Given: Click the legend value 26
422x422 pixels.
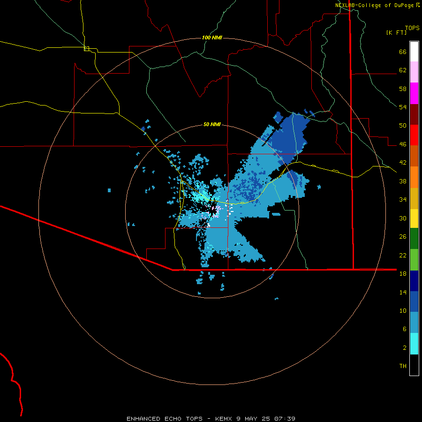Looking at the screenshot, I should (x=403, y=237).
